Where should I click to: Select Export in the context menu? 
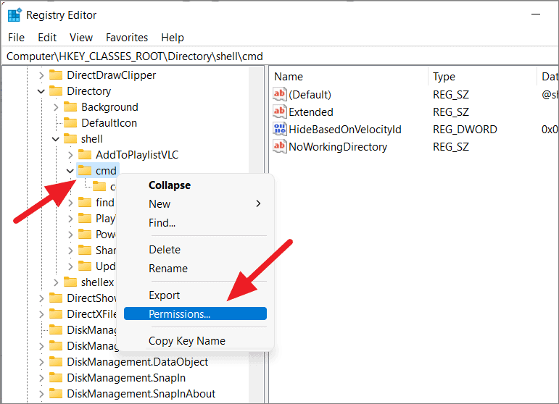(x=195, y=295)
